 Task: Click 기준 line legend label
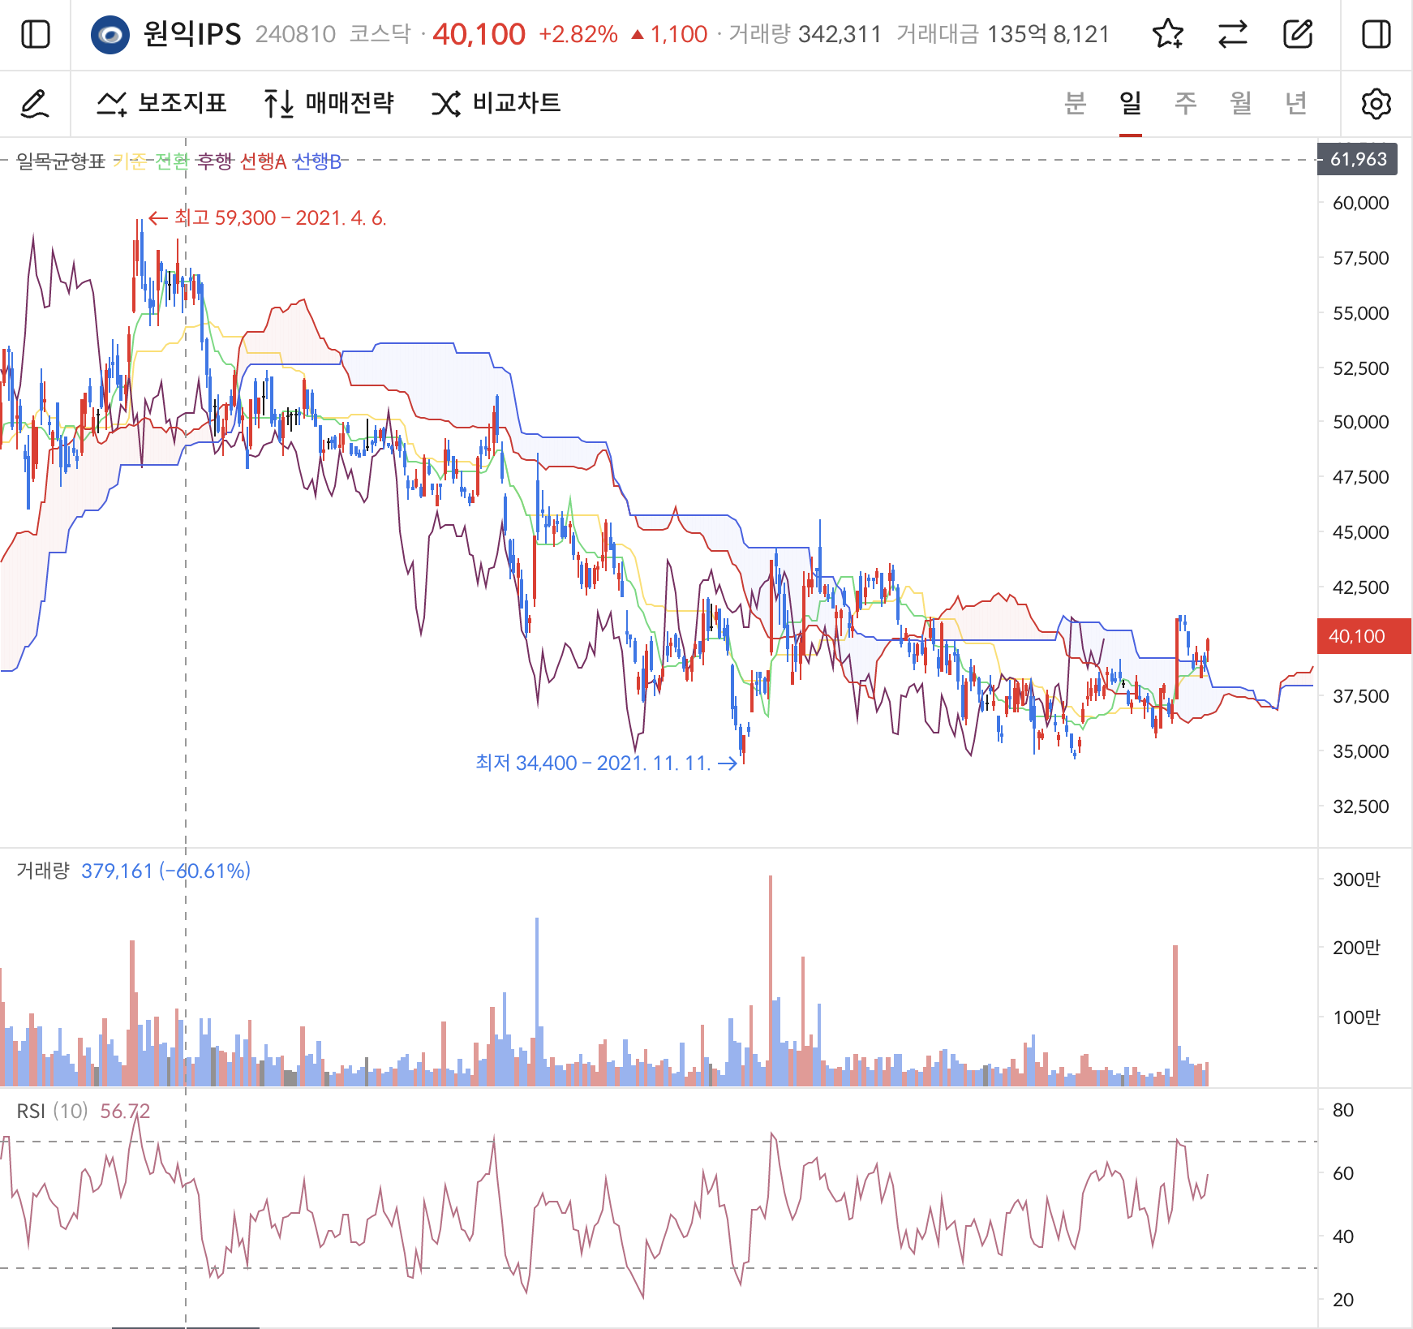pos(130,161)
